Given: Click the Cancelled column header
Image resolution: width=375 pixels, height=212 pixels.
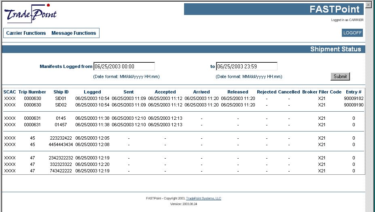Looking at the screenshot, I should coord(289,92).
